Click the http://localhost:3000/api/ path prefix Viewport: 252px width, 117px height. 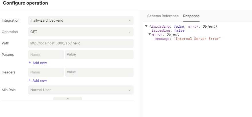coord(50,43)
